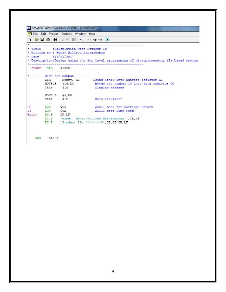Open the Options menu
This screenshot has width=226, height=292.
pos(66,34)
